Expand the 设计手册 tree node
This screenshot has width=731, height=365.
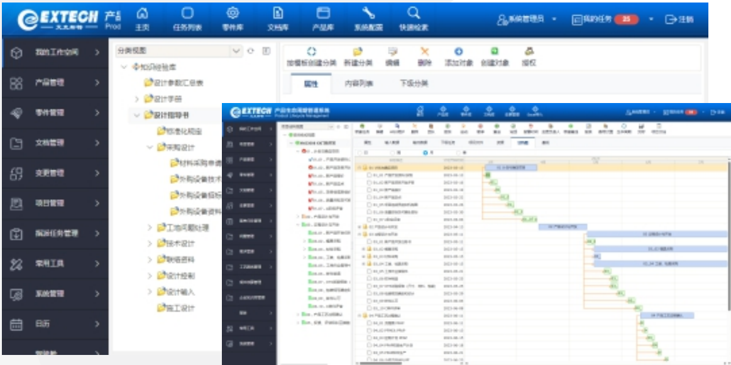pyautogui.click(x=137, y=99)
